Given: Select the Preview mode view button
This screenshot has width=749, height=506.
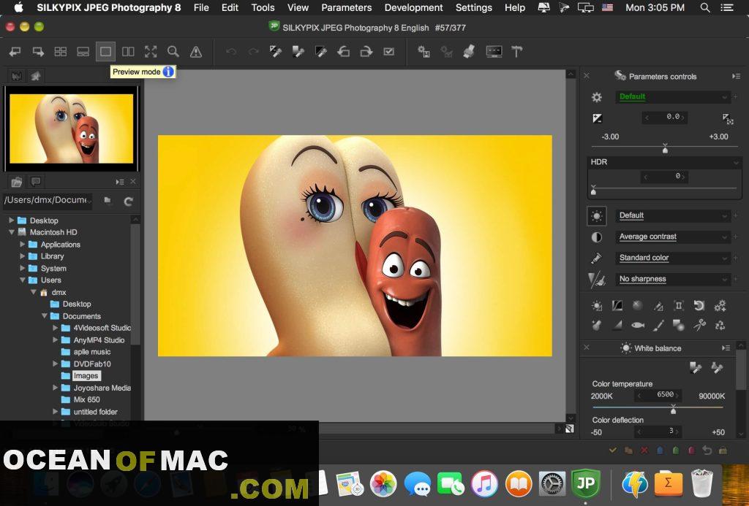Looking at the screenshot, I should (x=105, y=52).
